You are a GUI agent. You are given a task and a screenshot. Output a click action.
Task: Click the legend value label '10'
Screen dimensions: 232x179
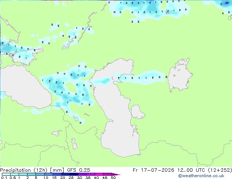(x=46, y=178)
